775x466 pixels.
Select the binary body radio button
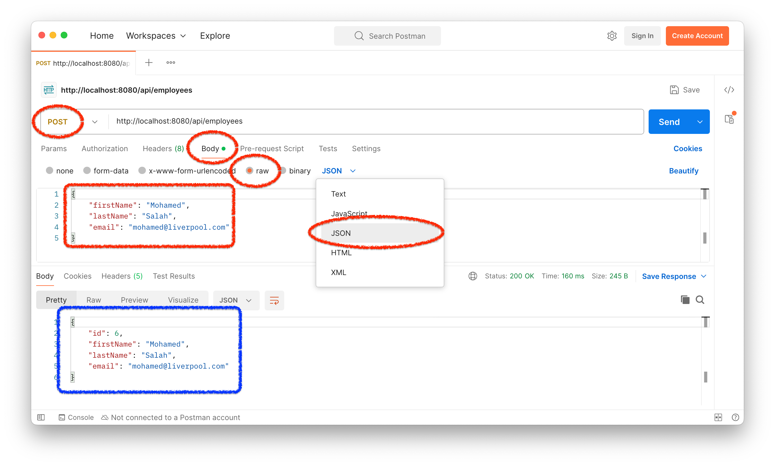pyautogui.click(x=283, y=171)
